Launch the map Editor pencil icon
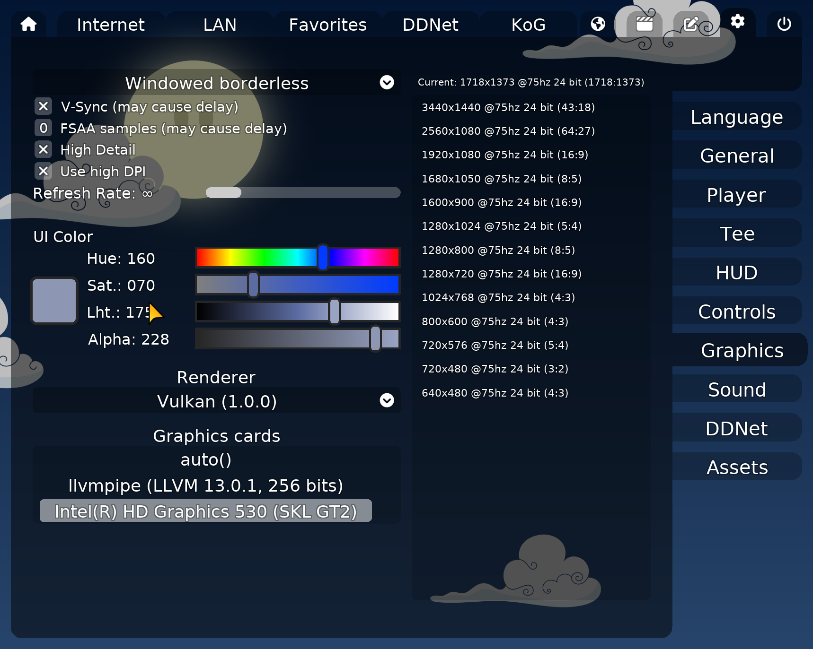813x649 pixels. 691,23
